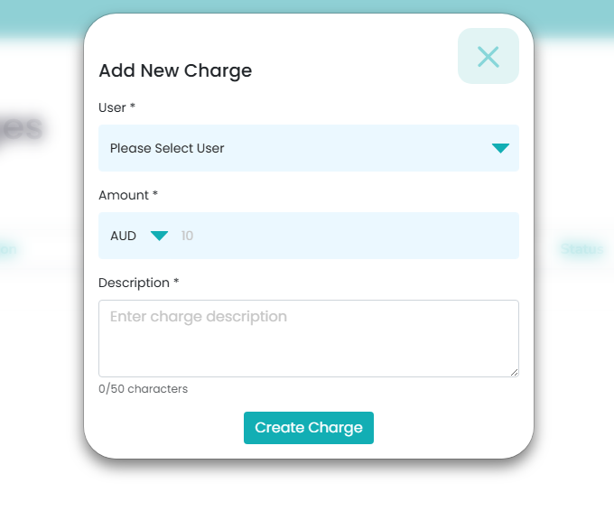Close the Add New Charge dialog
The image size is (614, 520).
(x=488, y=57)
